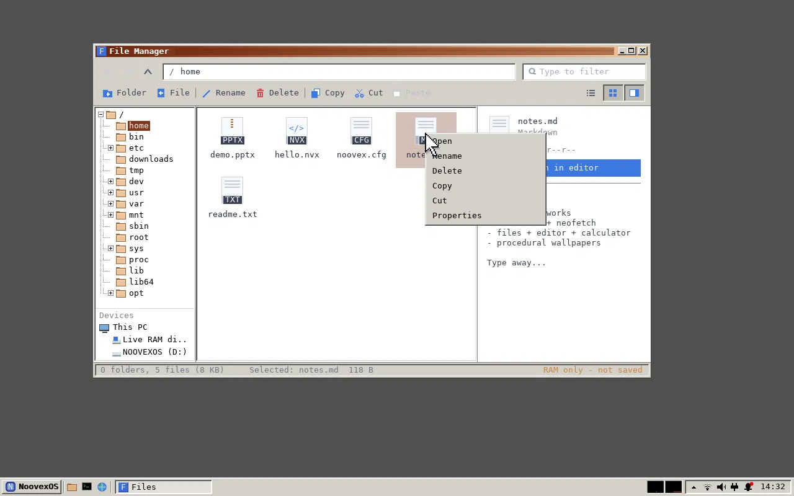Click the File Manager title bar app icon

(x=102, y=51)
